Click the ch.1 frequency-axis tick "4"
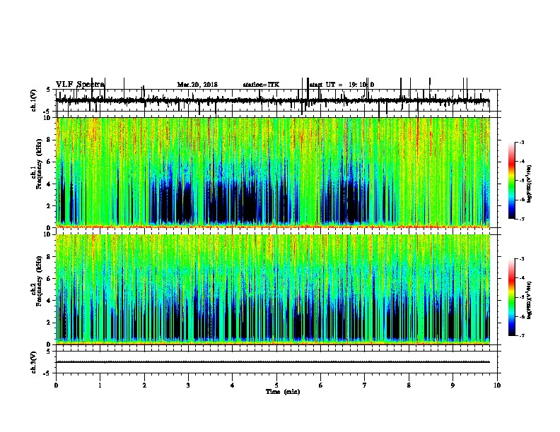Screen dimensions: 560x432 click(50, 184)
